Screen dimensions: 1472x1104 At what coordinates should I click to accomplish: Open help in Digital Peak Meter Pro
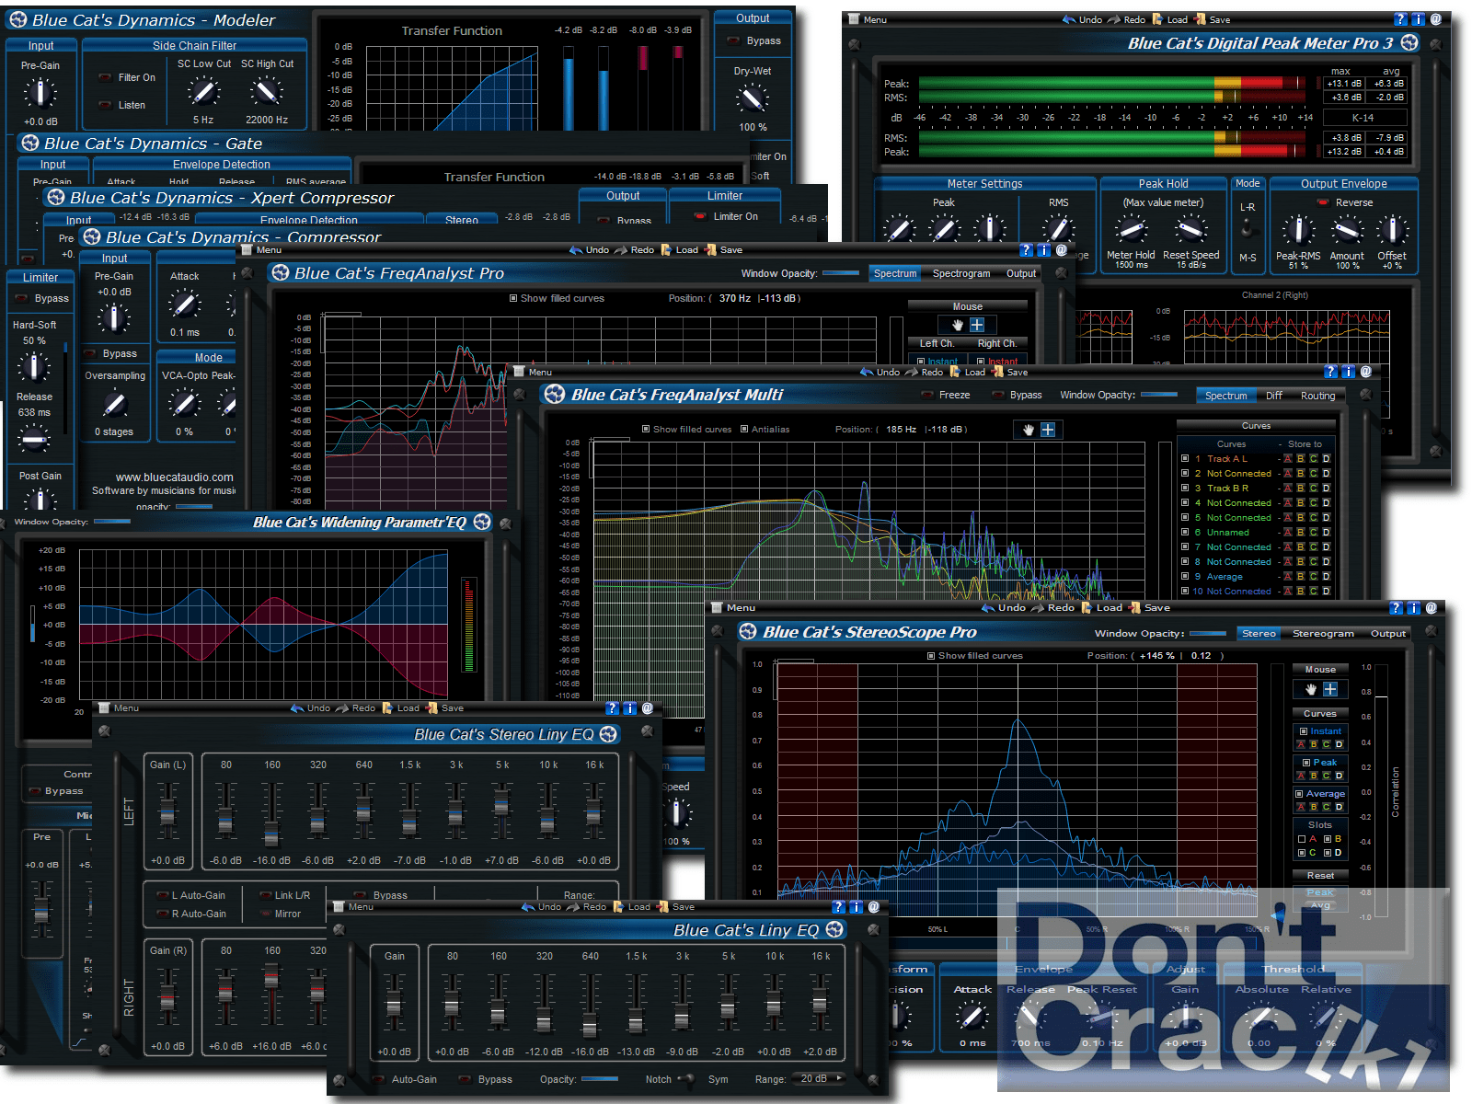coord(1400,19)
